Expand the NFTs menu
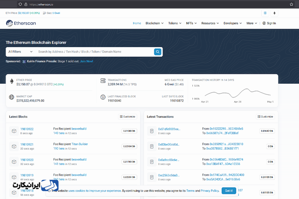This screenshot has width=299, height=199. pyautogui.click(x=191, y=23)
